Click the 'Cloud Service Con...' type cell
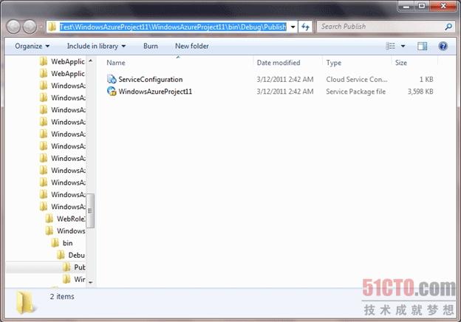461x322 pixels. 357,79
